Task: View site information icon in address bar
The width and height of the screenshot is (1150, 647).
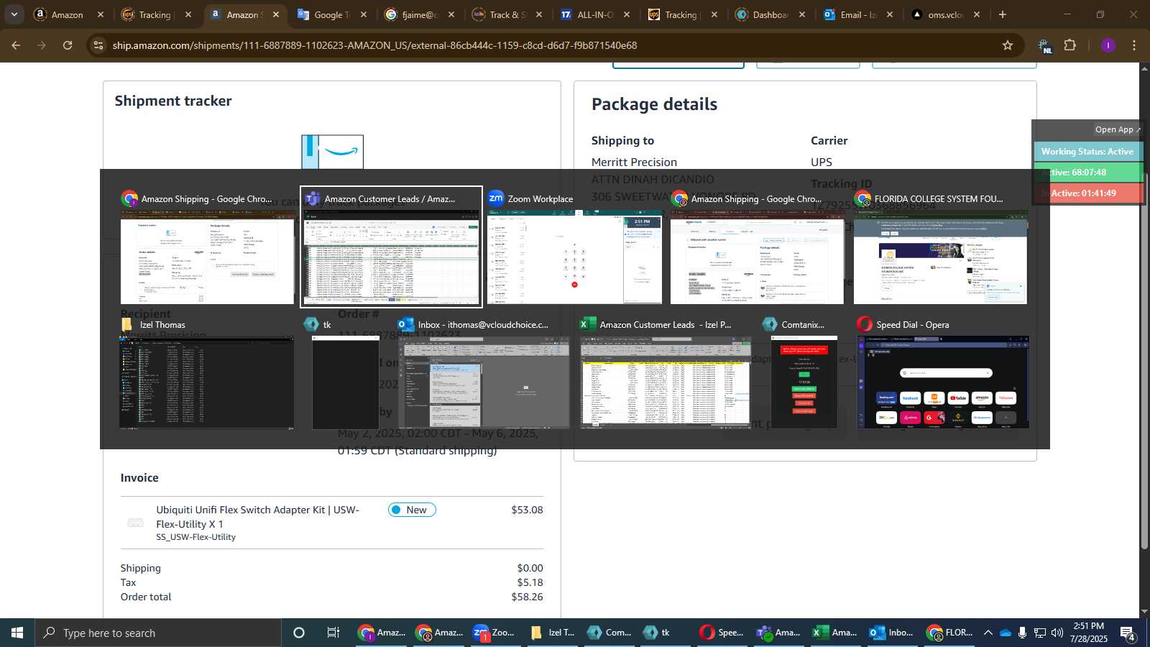Action: coord(98,45)
